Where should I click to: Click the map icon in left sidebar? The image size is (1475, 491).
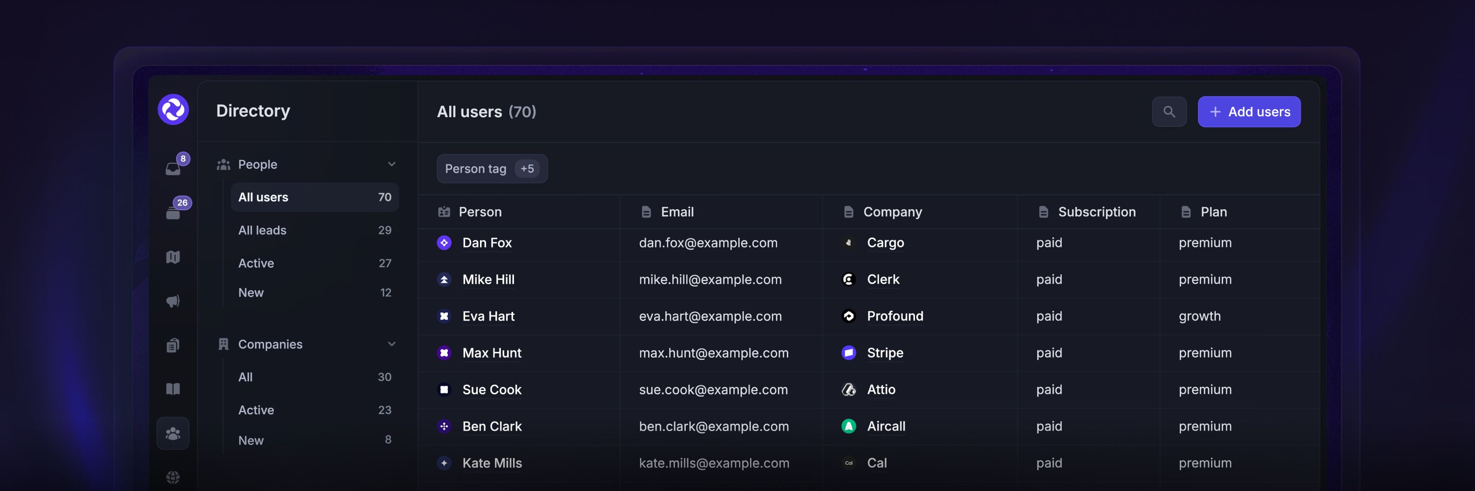(x=173, y=257)
